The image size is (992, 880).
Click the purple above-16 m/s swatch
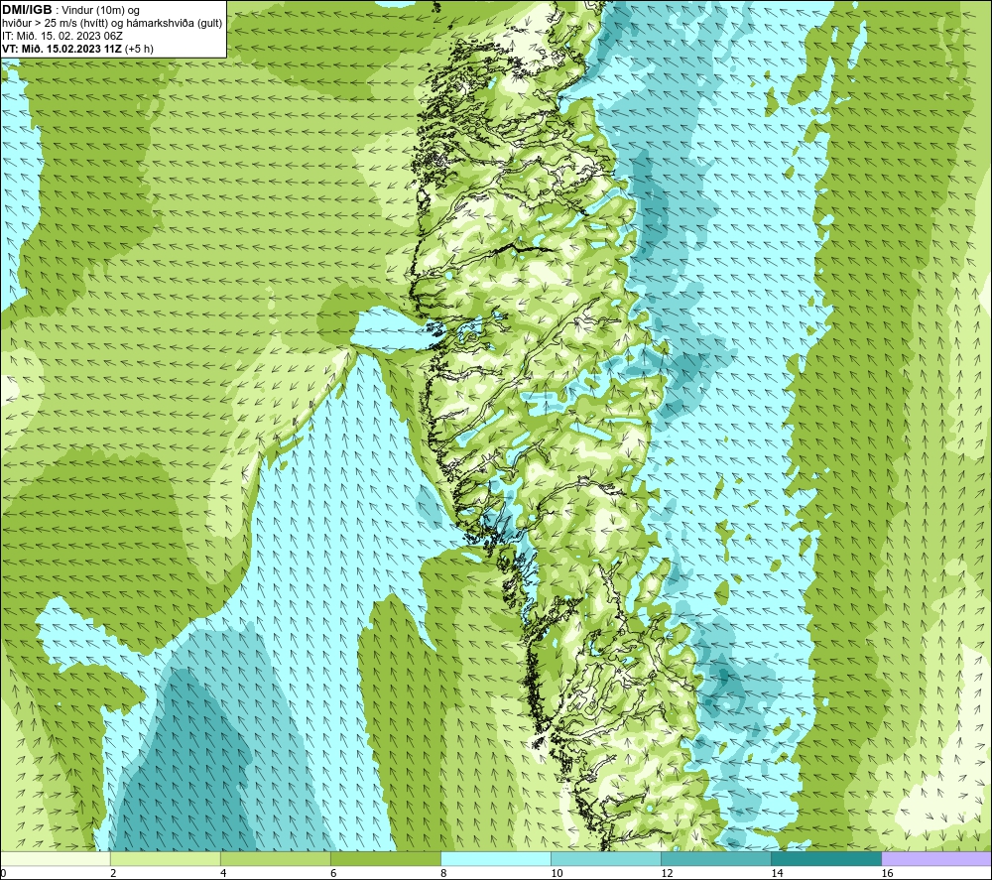(x=936, y=858)
